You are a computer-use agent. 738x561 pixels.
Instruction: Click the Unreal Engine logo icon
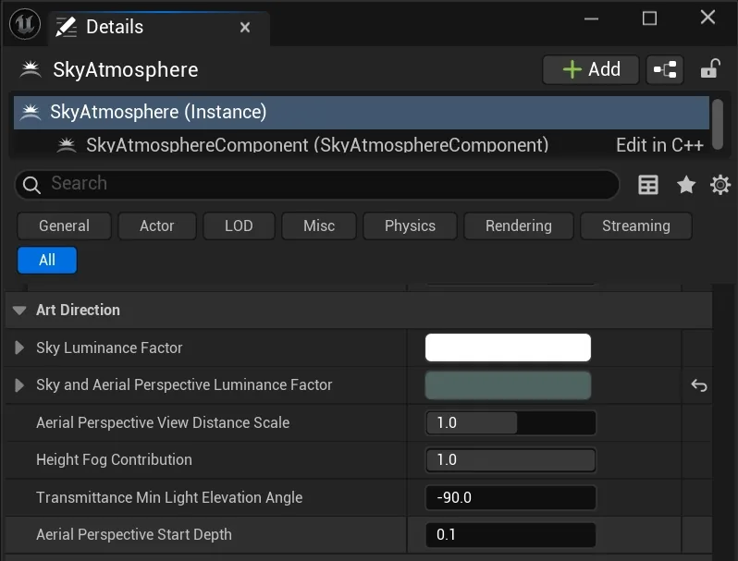click(x=25, y=24)
